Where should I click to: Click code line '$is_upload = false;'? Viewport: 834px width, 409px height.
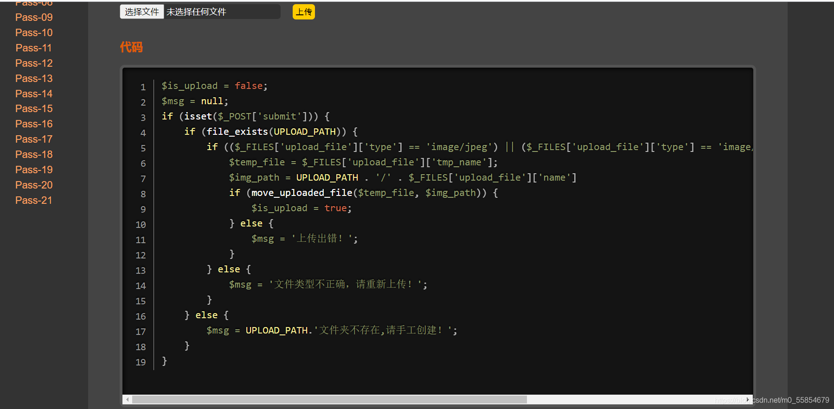214,86
